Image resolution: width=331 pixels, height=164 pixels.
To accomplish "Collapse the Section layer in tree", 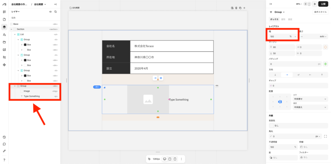I will pyautogui.click(x=11, y=29).
